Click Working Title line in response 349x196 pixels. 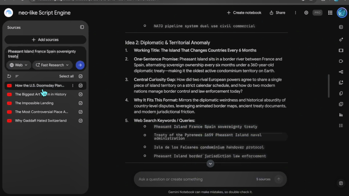point(195,50)
